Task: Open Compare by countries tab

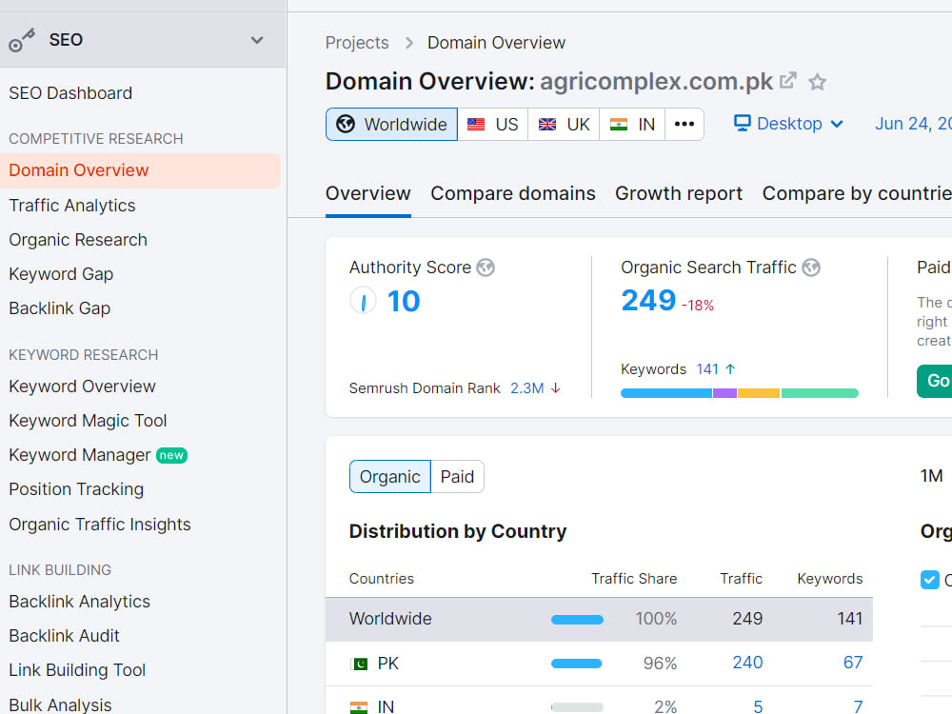Action: [857, 193]
